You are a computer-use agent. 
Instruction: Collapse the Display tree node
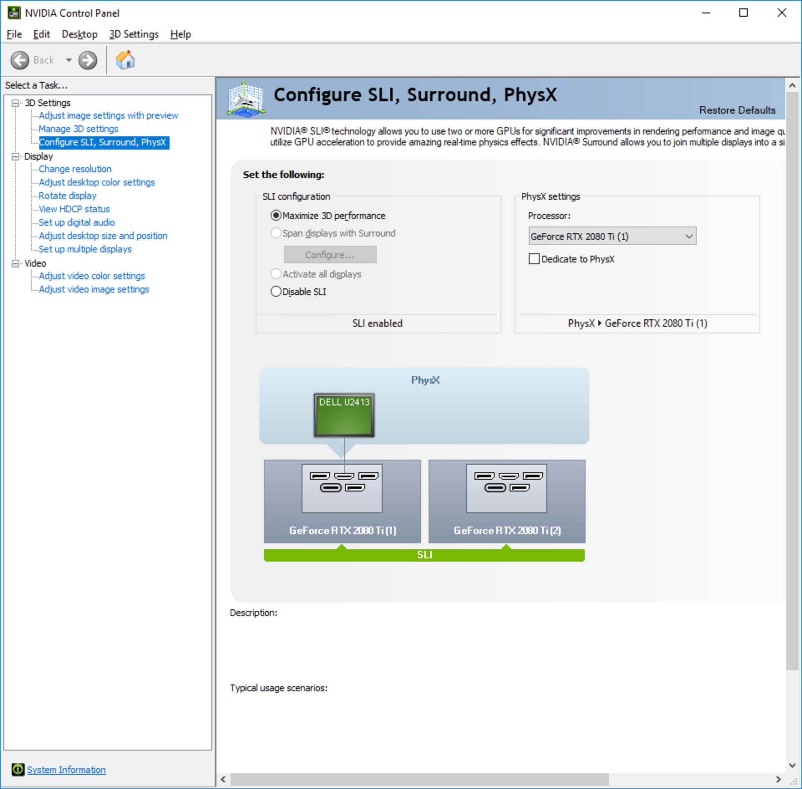tap(15, 156)
